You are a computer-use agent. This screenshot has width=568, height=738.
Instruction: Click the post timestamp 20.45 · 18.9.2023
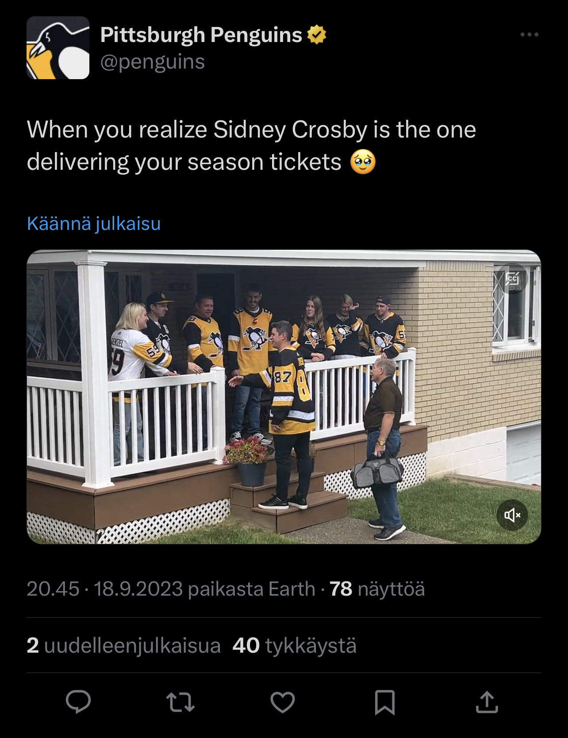point(105,589)
